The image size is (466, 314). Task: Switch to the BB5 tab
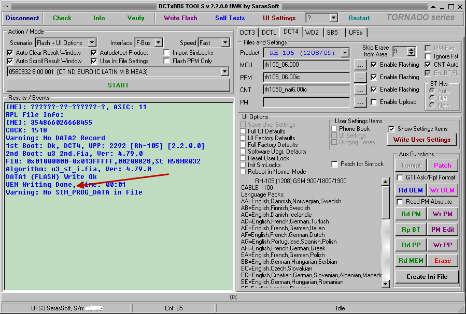pos(333,32)
